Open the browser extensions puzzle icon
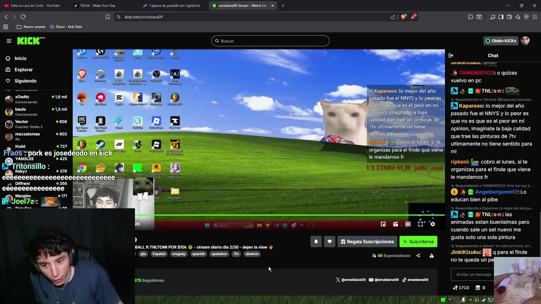 tap(470, 17)
